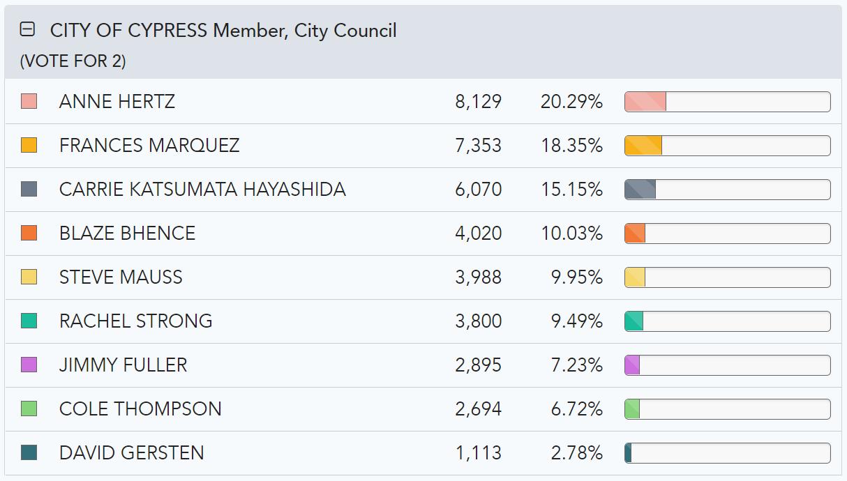The width and height of the screenshot is (847, 481).
Task: Click Frances Marquez's orange-yellow color swatch
Action: pos(29,145)
